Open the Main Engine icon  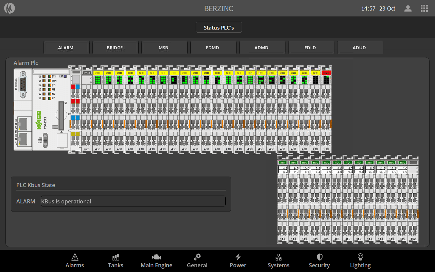click(156, 257)
